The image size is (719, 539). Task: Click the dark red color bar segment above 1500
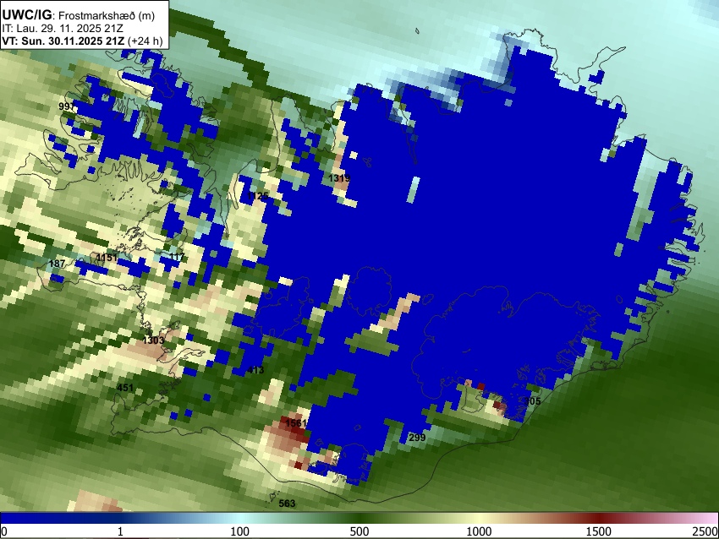(599, 518)
